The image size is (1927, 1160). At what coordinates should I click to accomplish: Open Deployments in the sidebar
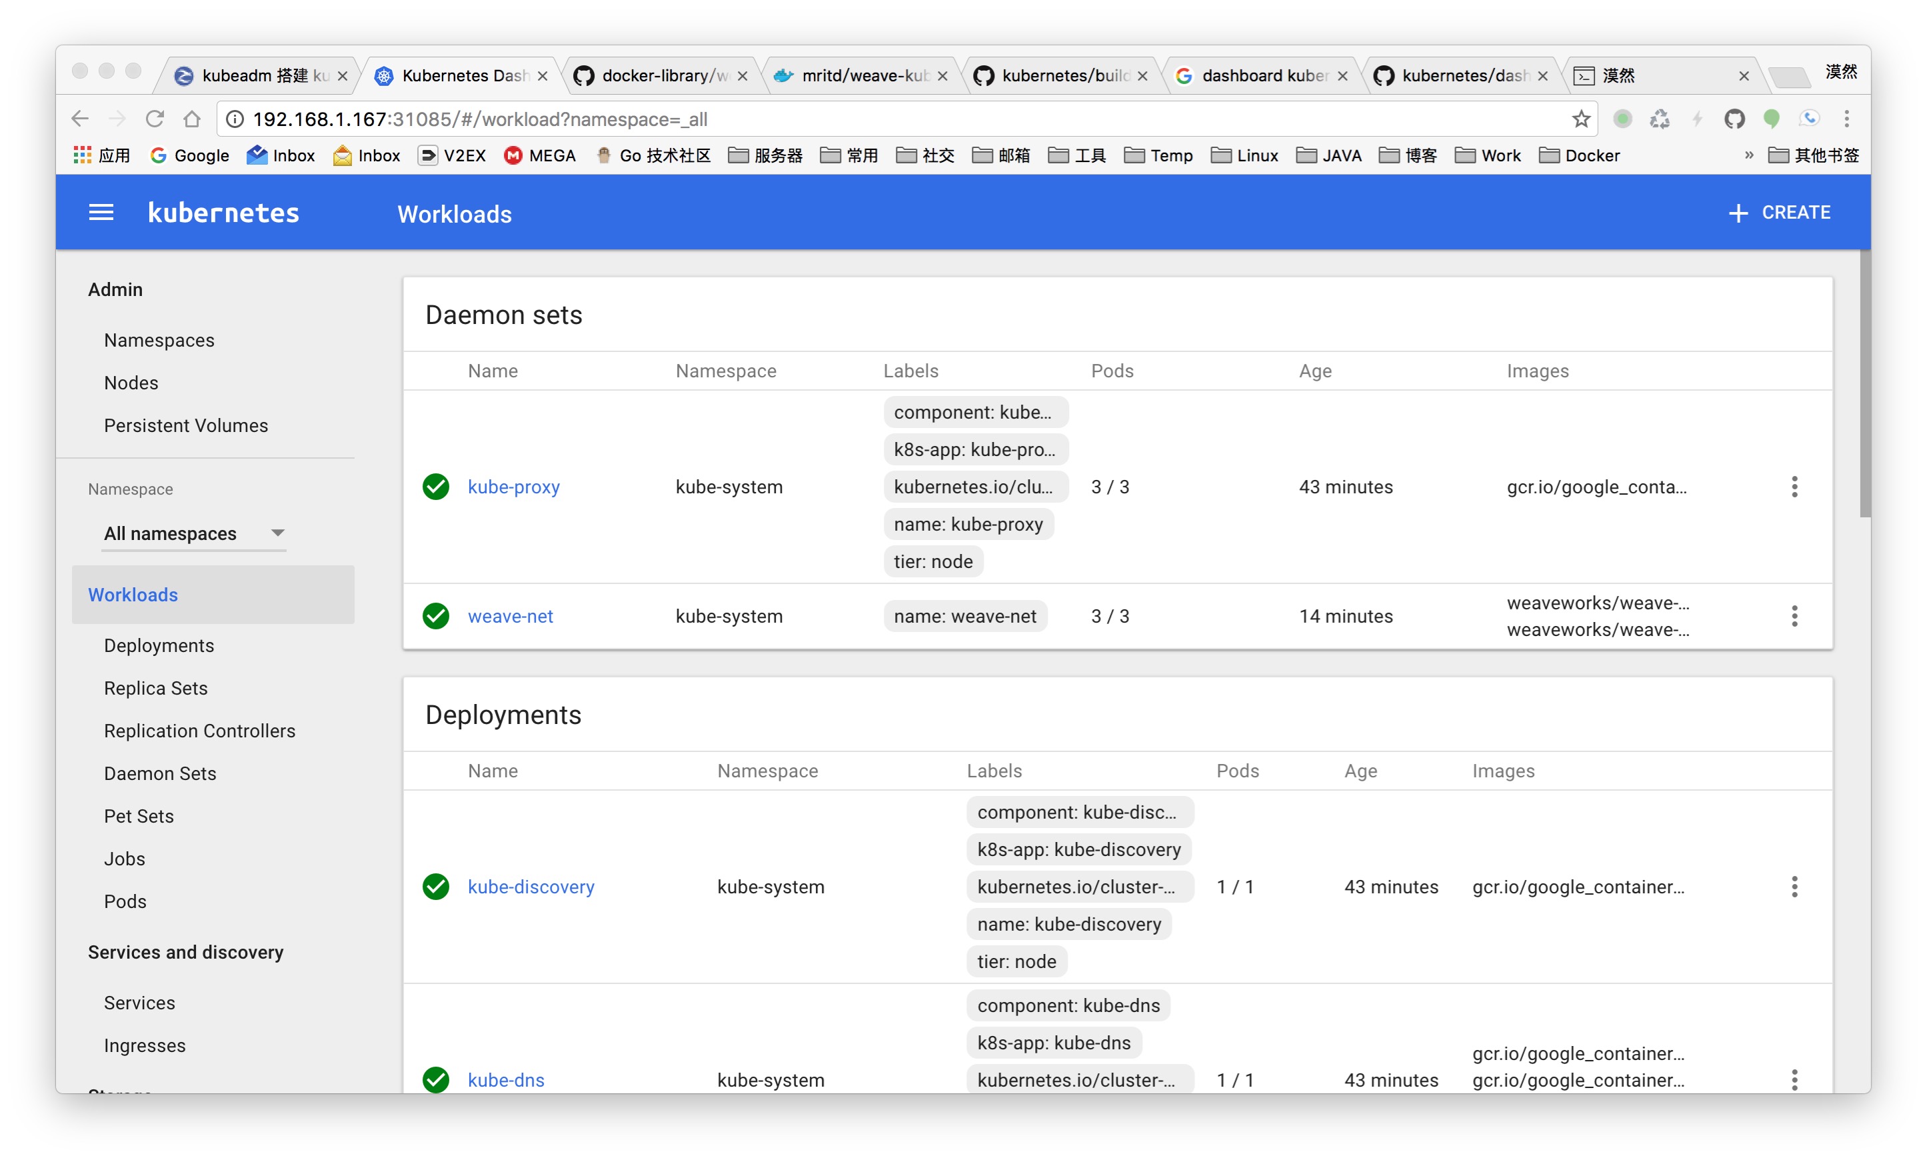tap(159, 645)
